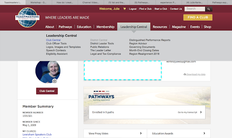
Task: Click the Find a Club header link
Action: (145, 9)
